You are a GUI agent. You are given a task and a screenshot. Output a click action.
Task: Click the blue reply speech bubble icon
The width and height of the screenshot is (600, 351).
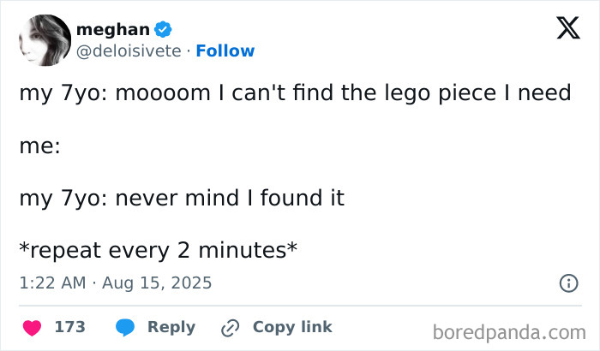click(124, 327)
